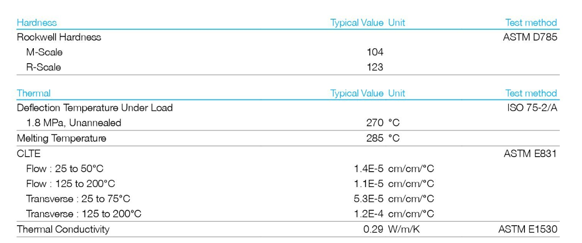The height and width of the screenshot is (243, 582).
Task: Select Deflection Temperature Under Load label
Action: point(95,108)
